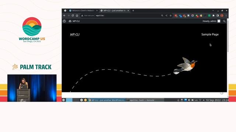Open the browser home page icon
The height and width of the screenshot is (132, 236).
pos(77,15)
